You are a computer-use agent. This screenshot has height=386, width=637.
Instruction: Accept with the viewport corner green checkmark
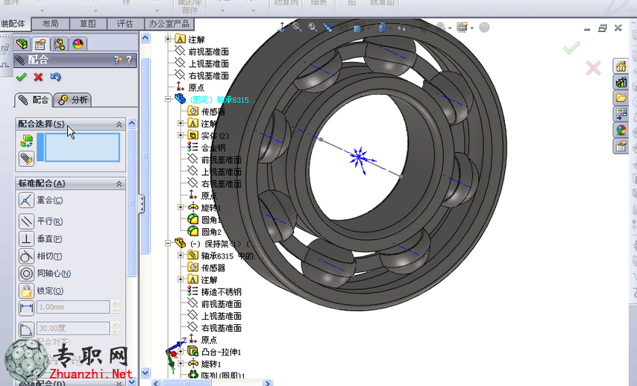[x=571, y=48]
